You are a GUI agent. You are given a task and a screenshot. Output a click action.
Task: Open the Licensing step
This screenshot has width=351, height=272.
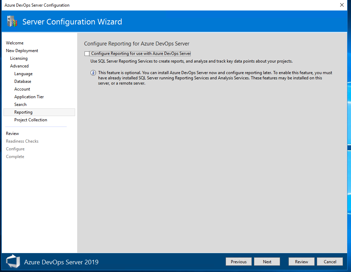point(19,58)
